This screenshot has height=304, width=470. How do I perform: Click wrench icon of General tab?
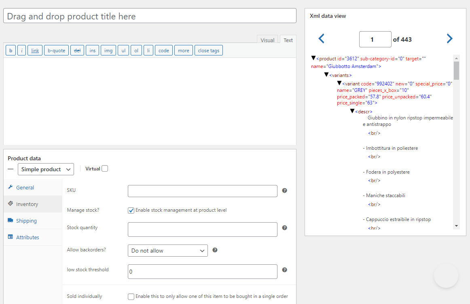[x=11, y=187]
